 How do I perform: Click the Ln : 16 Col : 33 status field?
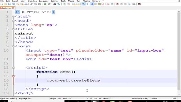tap(93, 98)
